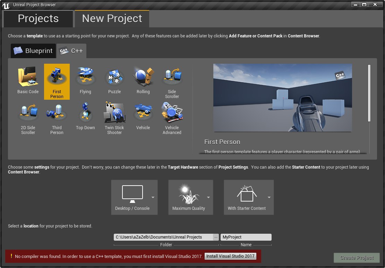
Task: Click the Create Project button
Action: tap(357, 258)
